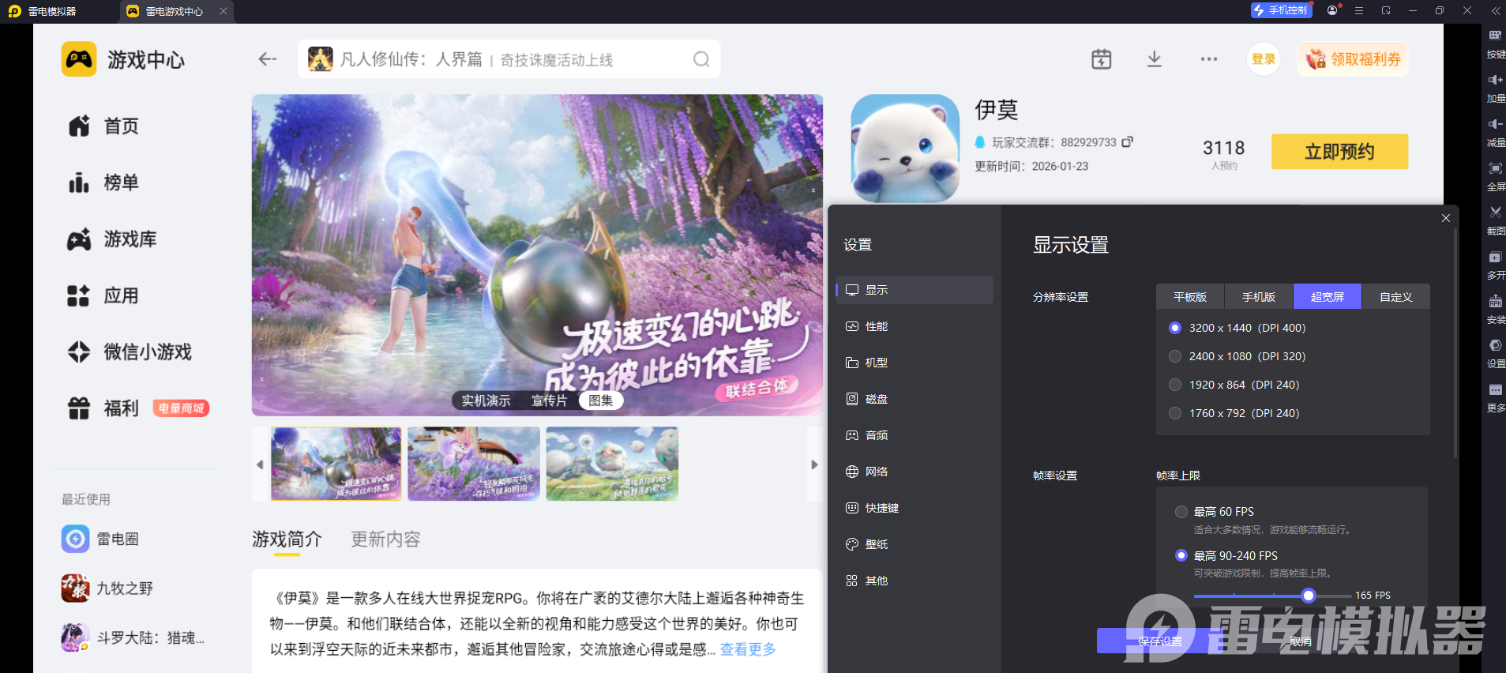Open 性能 performance settings
The width and height of the screenshot is (1506, 673).
coord(914,326)
